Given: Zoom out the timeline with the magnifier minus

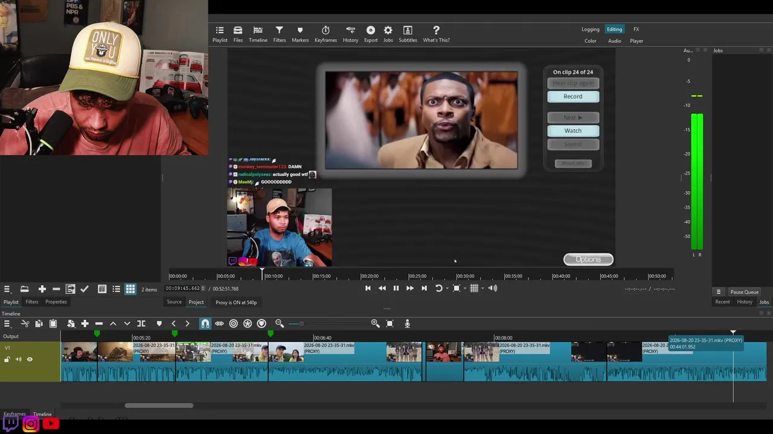Looking at the screenshot, I should pyautogui.click(x=280, y=324).
